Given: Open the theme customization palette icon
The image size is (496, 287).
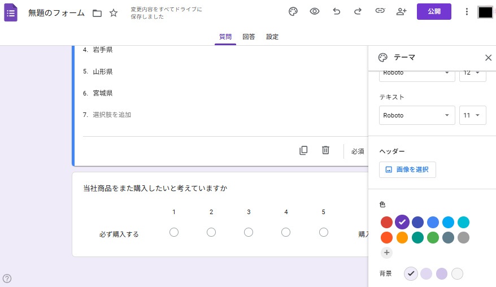Looking at the screenshot, I should click(293, 12).
